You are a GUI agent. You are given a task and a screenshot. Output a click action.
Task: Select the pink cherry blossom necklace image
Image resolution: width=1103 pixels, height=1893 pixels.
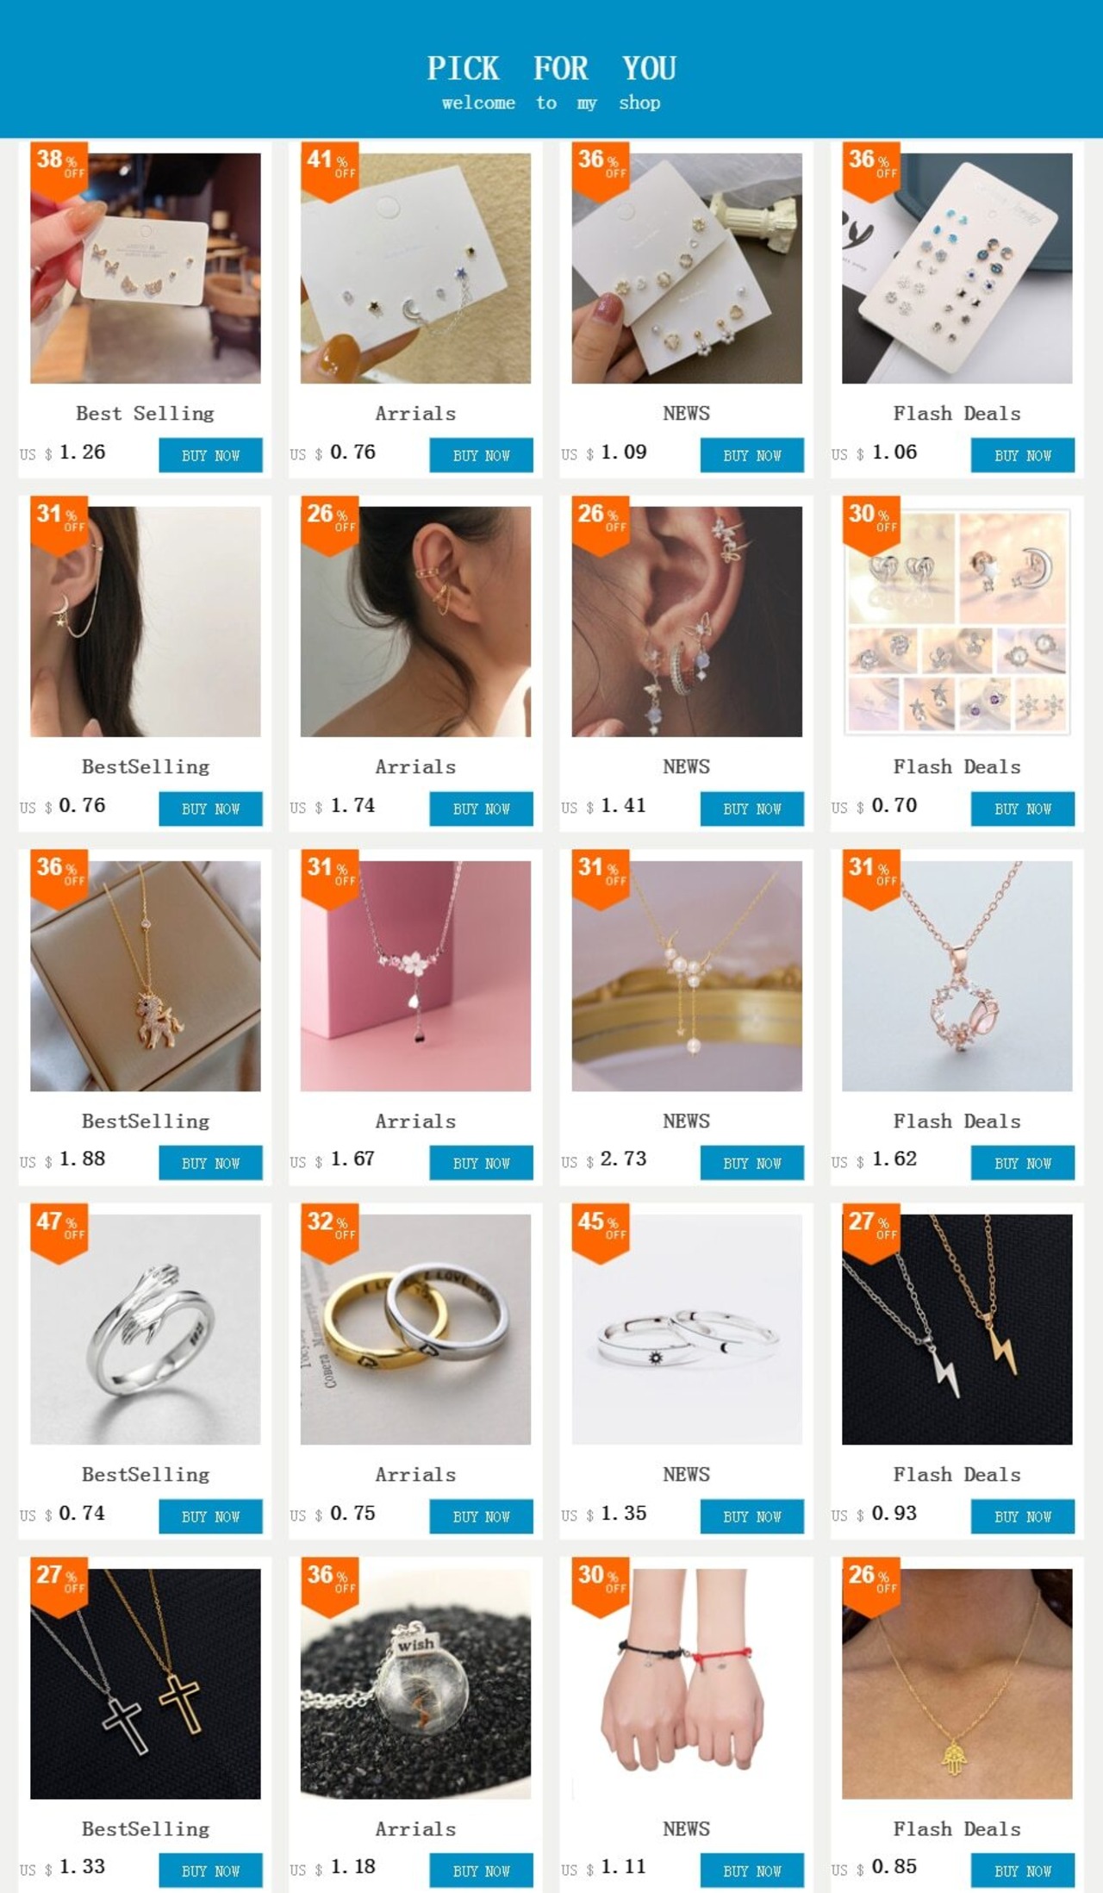[x=415, y=976]
